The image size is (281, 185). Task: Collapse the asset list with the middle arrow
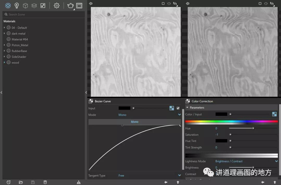click(86, 92)
